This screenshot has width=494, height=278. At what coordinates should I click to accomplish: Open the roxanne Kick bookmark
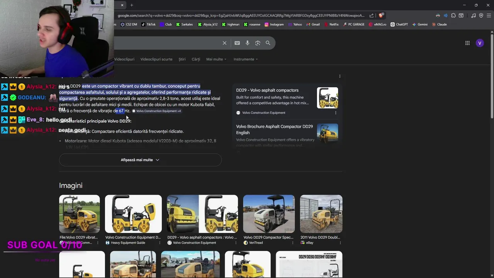(252, 24)
